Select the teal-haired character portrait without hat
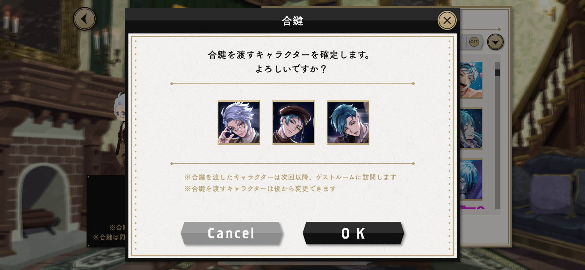Screen dimensions: 585x270 coord(348,122)
